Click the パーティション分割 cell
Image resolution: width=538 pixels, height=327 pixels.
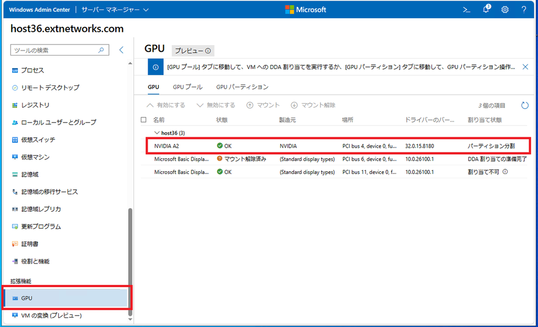491,146
